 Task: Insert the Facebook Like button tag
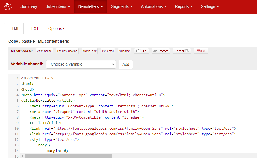pos(141,51)
